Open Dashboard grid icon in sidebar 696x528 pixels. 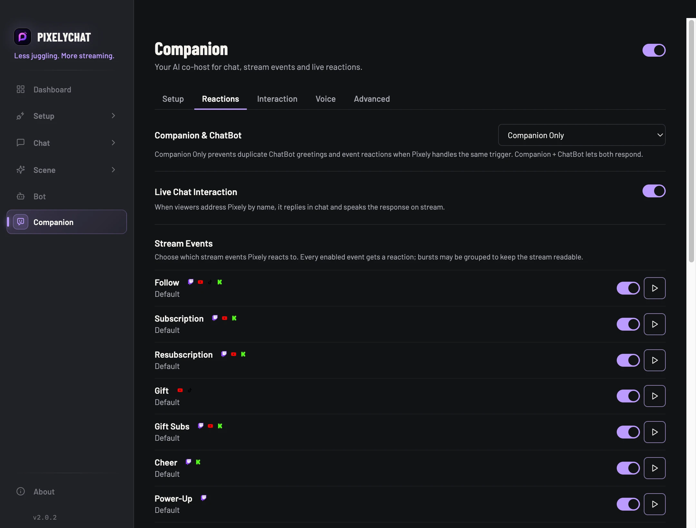coord(21,89)
